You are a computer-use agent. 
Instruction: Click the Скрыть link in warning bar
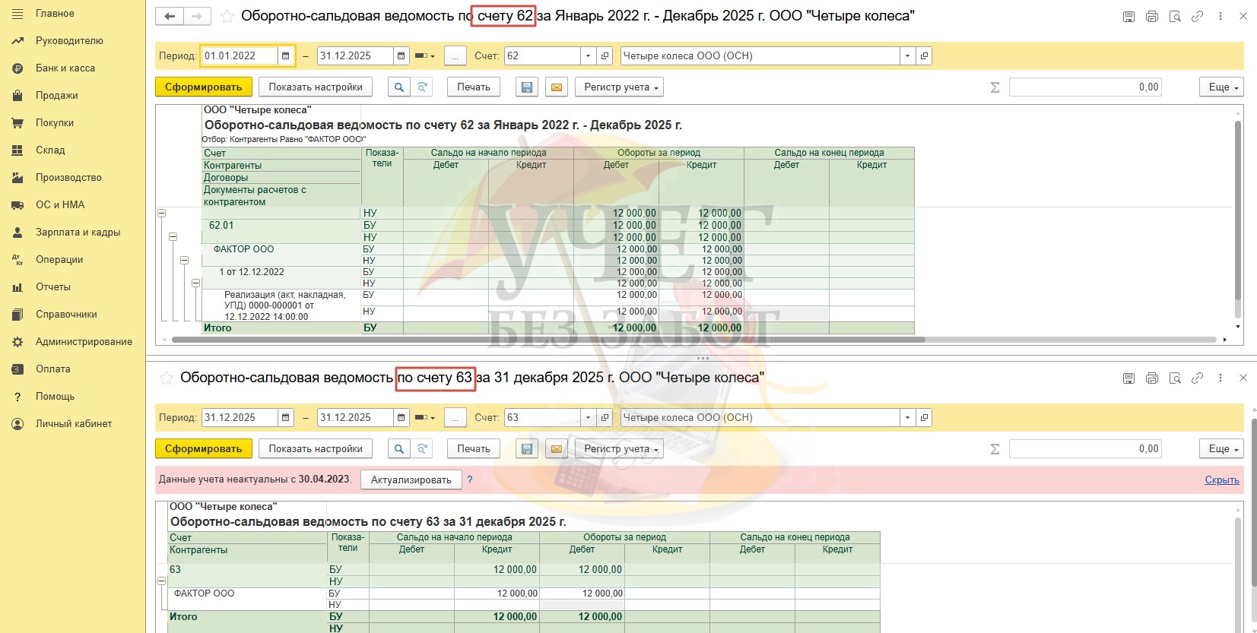[x=1221, y=479]
